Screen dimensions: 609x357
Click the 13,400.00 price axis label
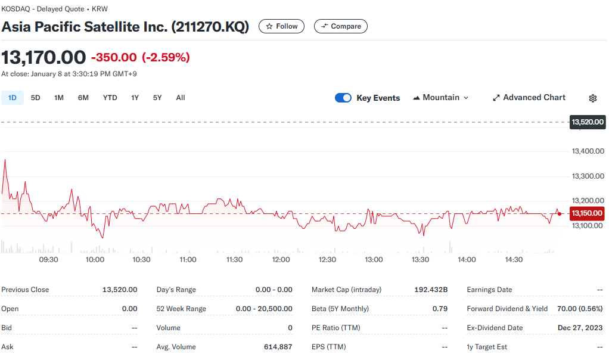tap(588, 151)
